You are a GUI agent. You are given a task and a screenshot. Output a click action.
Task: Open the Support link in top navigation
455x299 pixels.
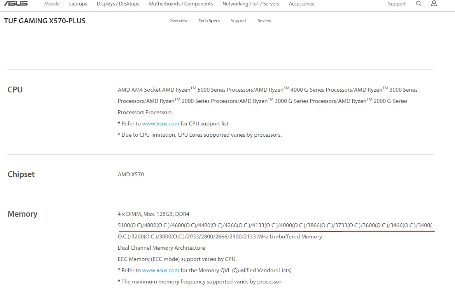coord(397,4)
